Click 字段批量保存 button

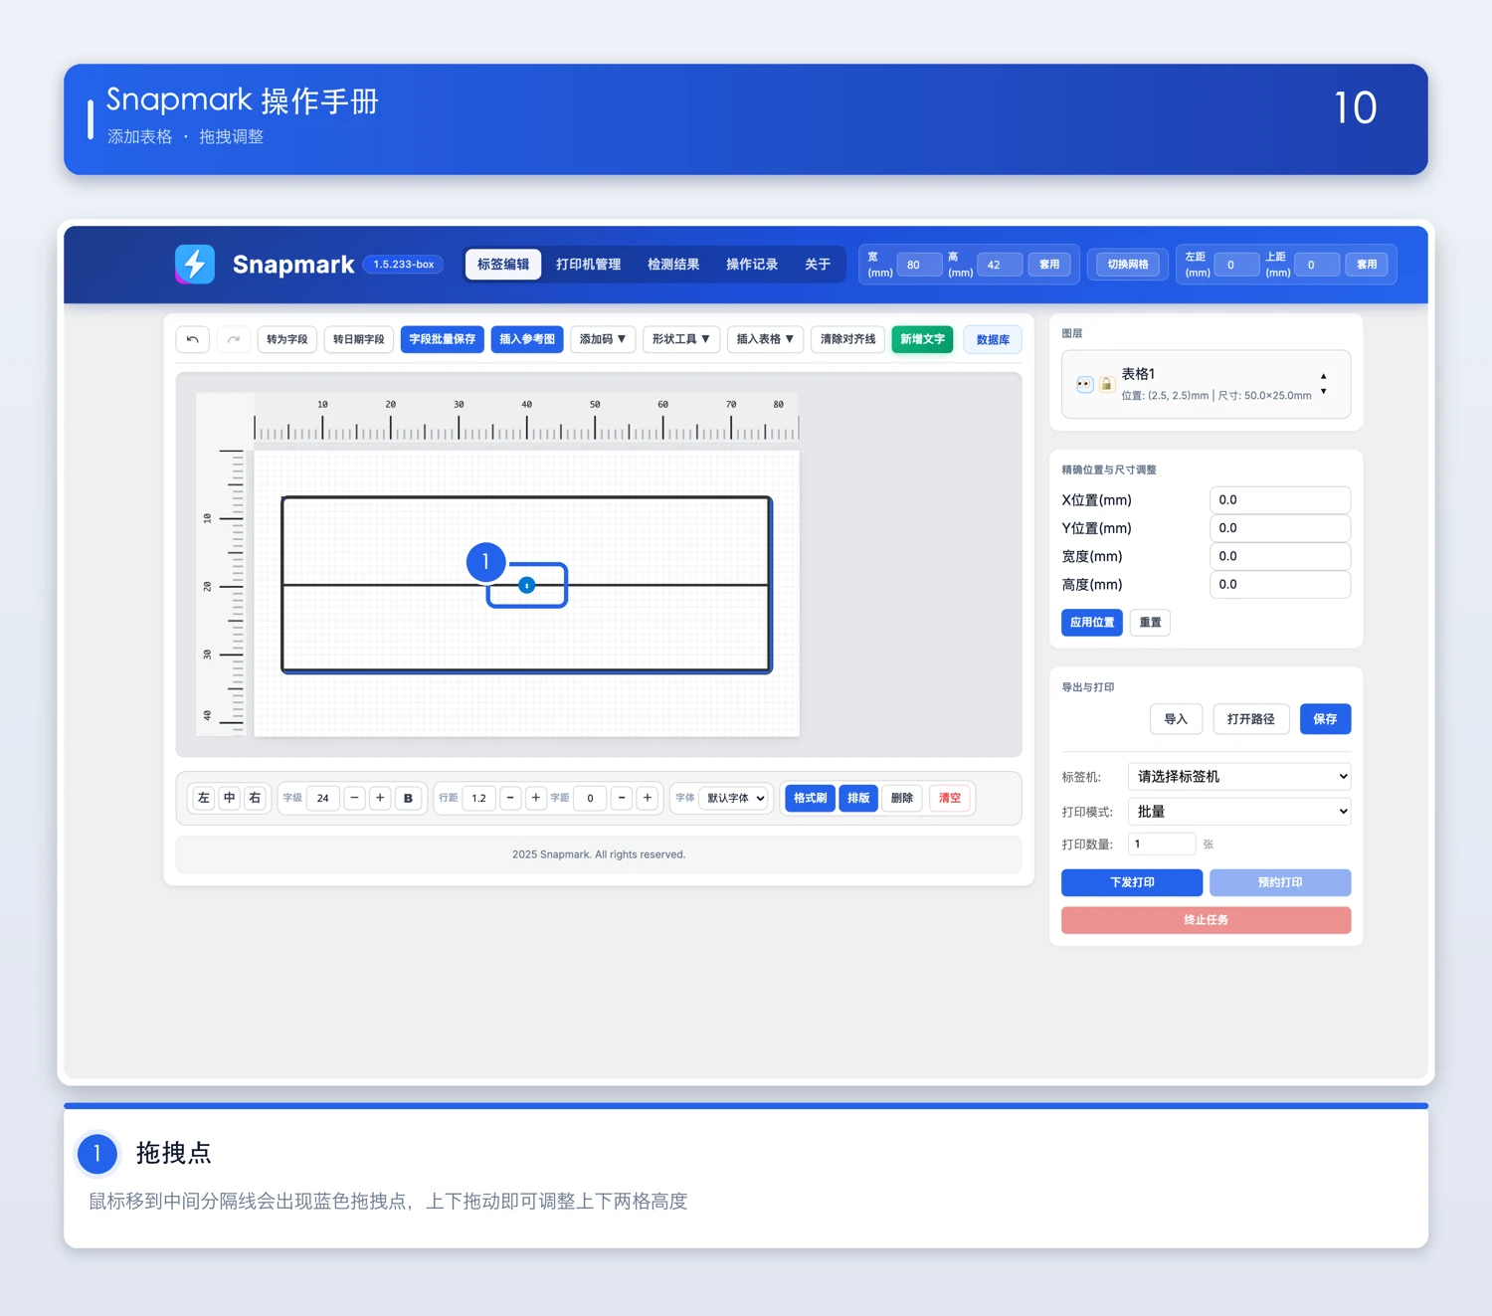(x=443, y=339)
